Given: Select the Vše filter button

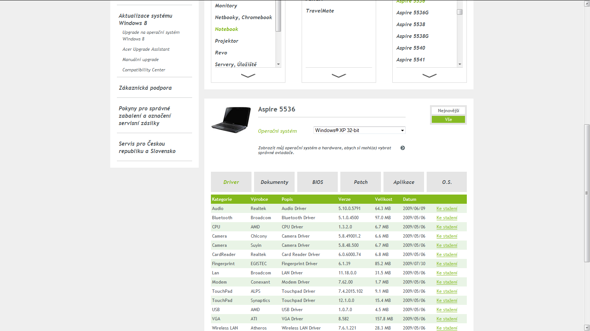Looking at the screenshot, I should tap(448, 120).
